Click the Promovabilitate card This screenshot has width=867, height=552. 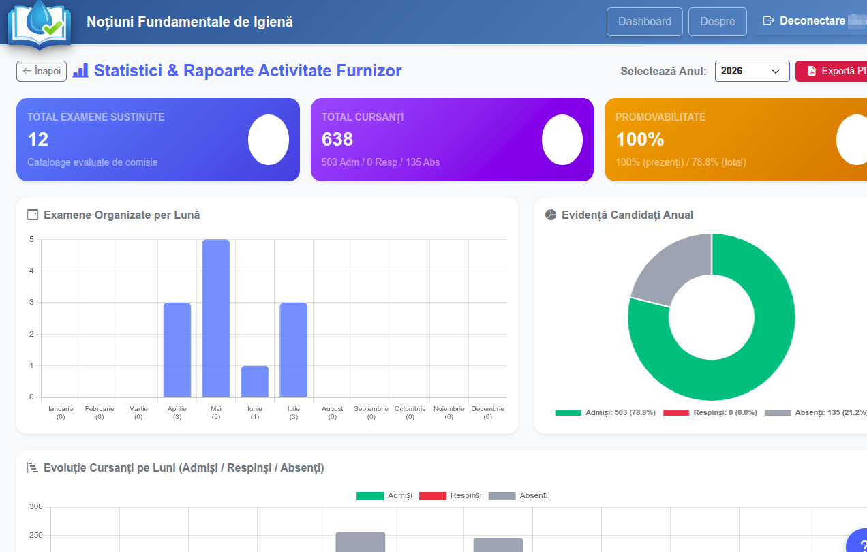(x=735, y=140)
